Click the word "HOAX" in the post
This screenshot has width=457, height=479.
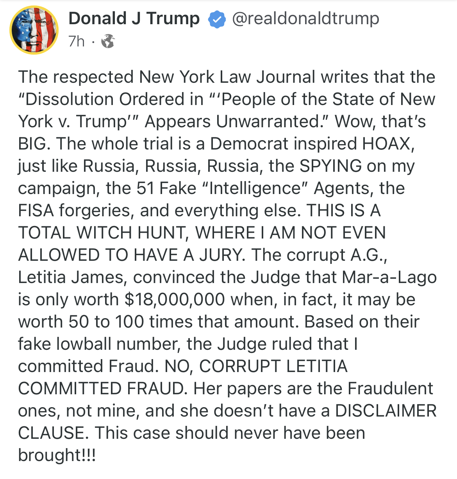(387, 144)
